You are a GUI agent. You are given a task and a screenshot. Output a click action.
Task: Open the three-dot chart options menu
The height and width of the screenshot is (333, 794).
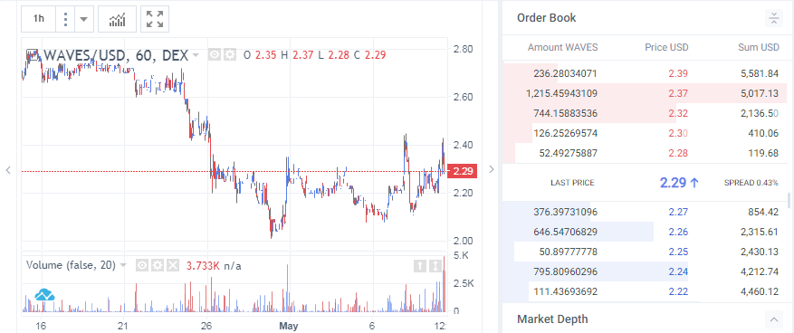tap(65, 19)
